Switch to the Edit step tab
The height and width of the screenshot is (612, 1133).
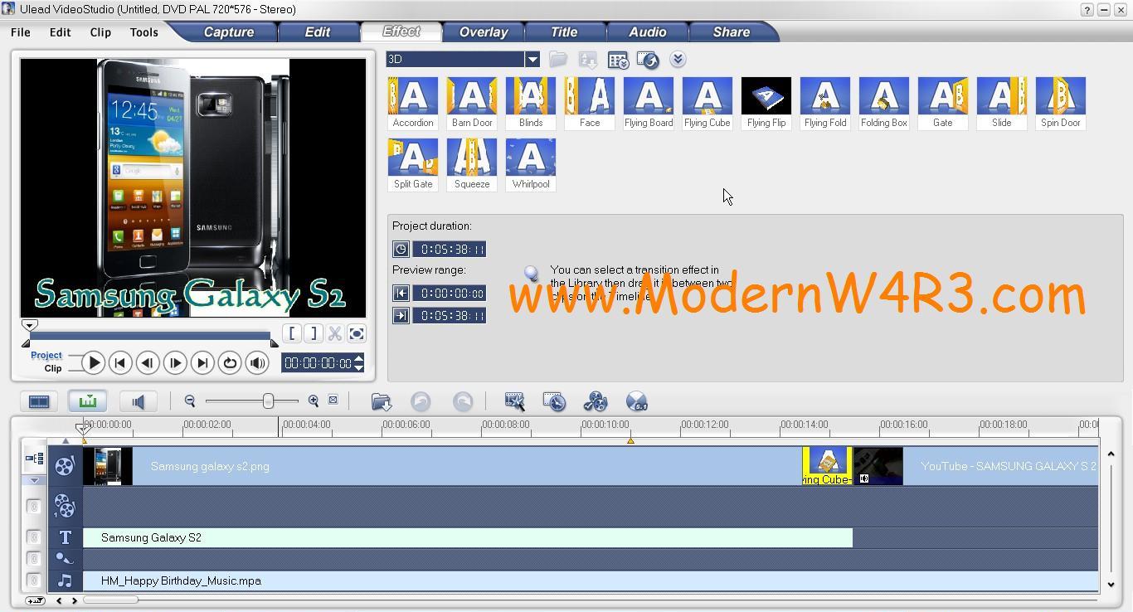pyautogui.click(x=318, y=32)
